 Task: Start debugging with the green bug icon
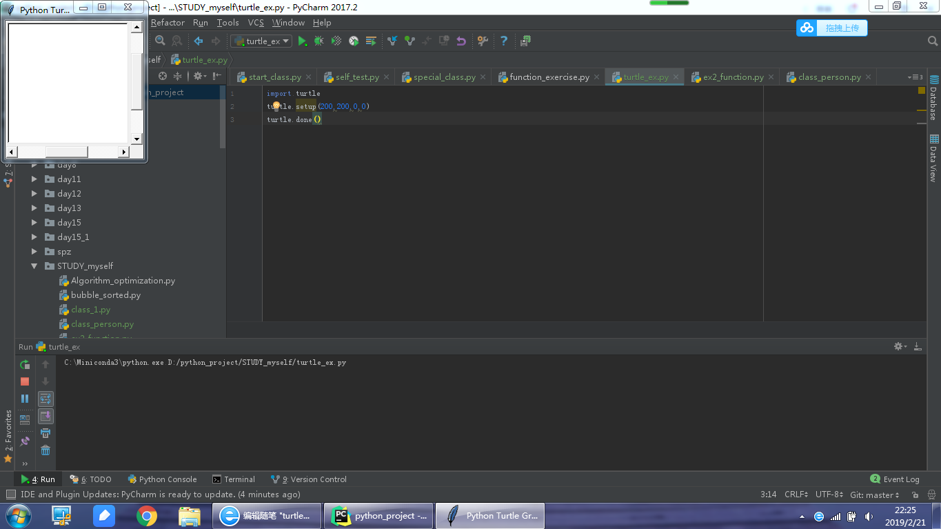(319, 41)
